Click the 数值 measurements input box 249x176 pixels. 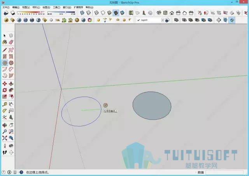224,173
